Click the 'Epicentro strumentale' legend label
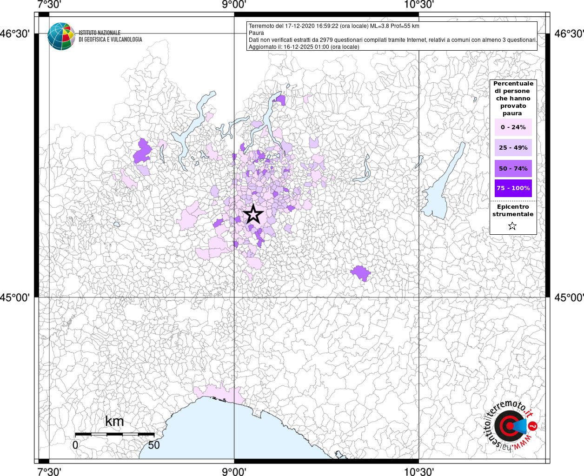 [513, 211]
